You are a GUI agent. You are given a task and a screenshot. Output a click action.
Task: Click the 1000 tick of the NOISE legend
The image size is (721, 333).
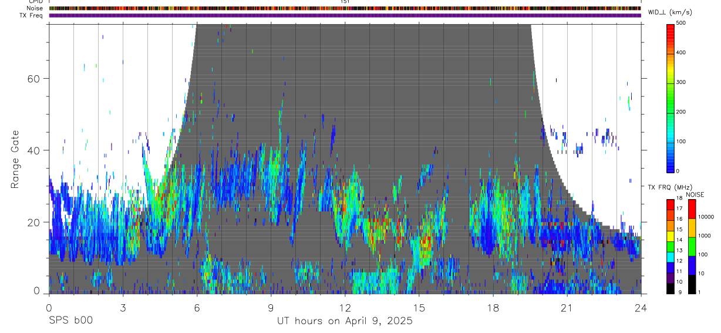[x=704, y=236]
